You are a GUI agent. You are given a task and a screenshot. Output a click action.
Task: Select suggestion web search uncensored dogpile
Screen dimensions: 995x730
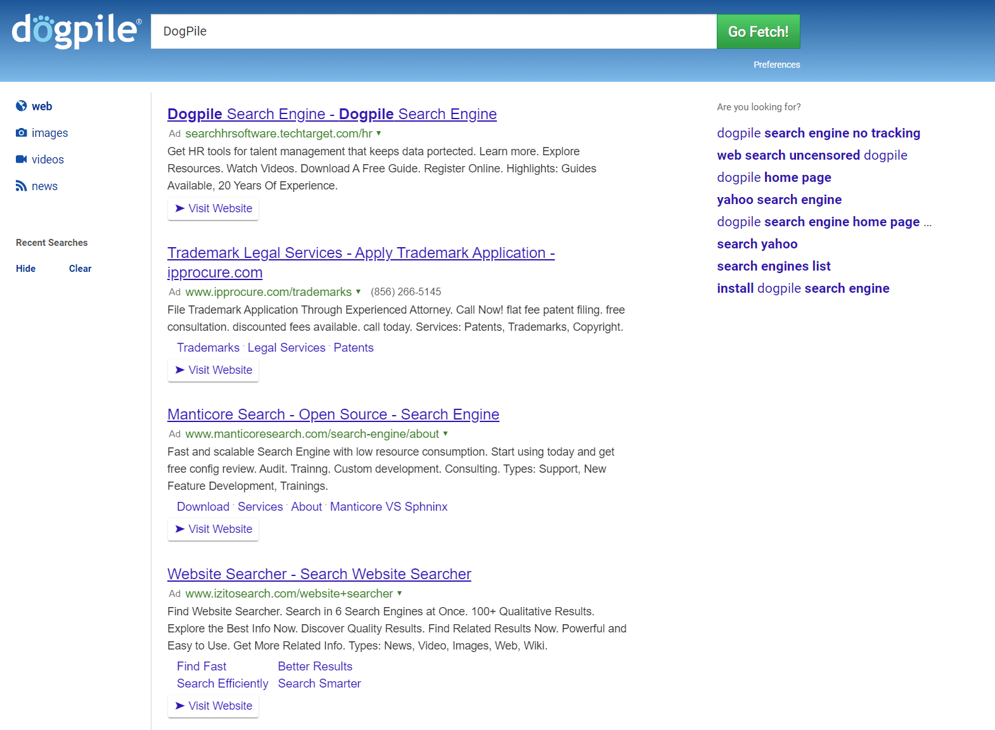pos(812,155)
